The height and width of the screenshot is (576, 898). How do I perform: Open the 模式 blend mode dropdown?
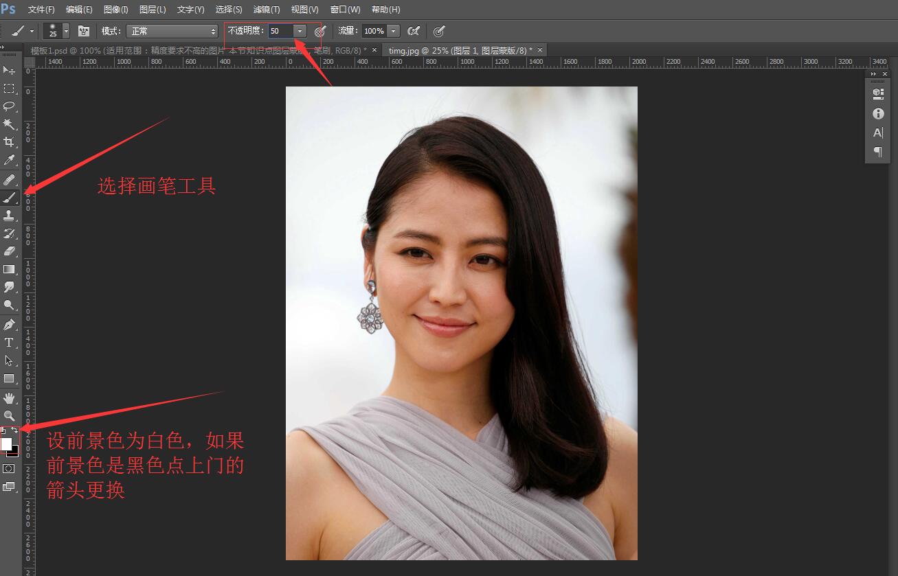tap(172, 31)
